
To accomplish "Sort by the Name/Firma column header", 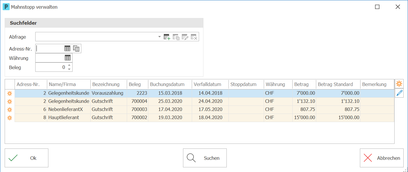I will (x=69, y=84).
